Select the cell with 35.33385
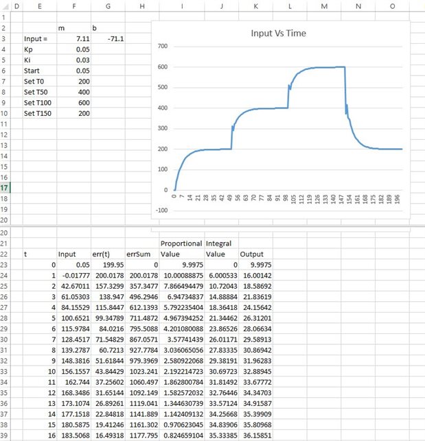The height and width of the screenshot is (441, 425). click(221, 436)
